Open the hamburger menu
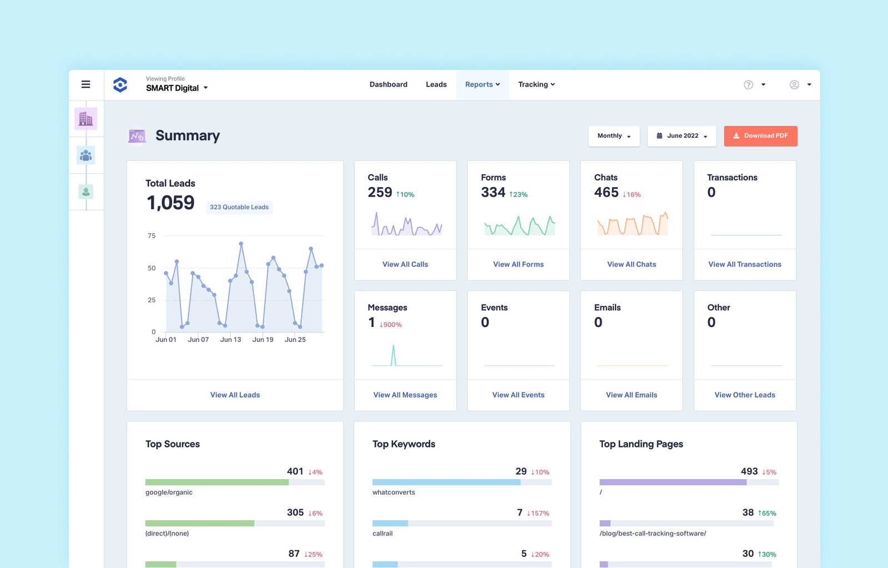The width and height of the screenshot is (888, 568). pos(86,84)
